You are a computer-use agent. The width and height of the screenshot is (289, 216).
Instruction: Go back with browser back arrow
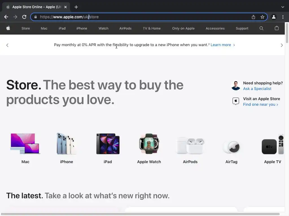tap(6, 17)
